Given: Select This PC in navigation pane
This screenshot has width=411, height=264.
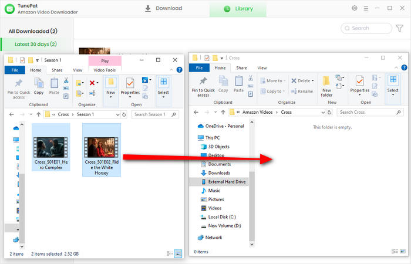Looking at the screenshot, I should 209,137.
